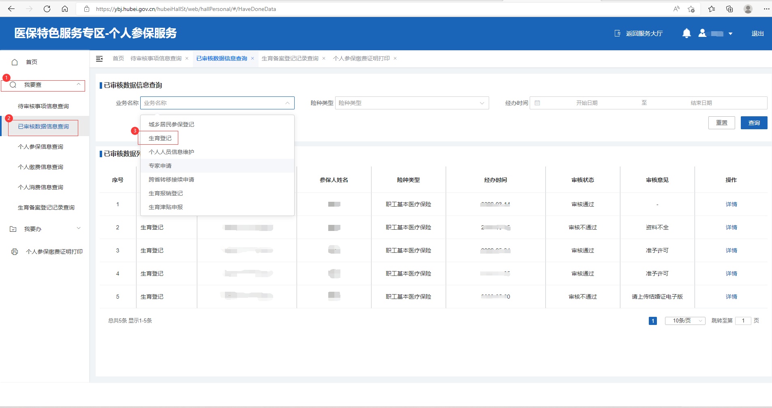Click the user profile avatar icon in header

(x=702, y=33)
